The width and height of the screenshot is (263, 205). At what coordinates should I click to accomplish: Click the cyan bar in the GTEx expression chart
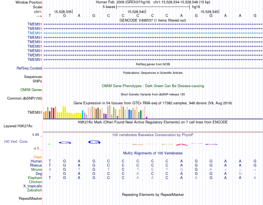pyautogui.click(x=82, y=115)
